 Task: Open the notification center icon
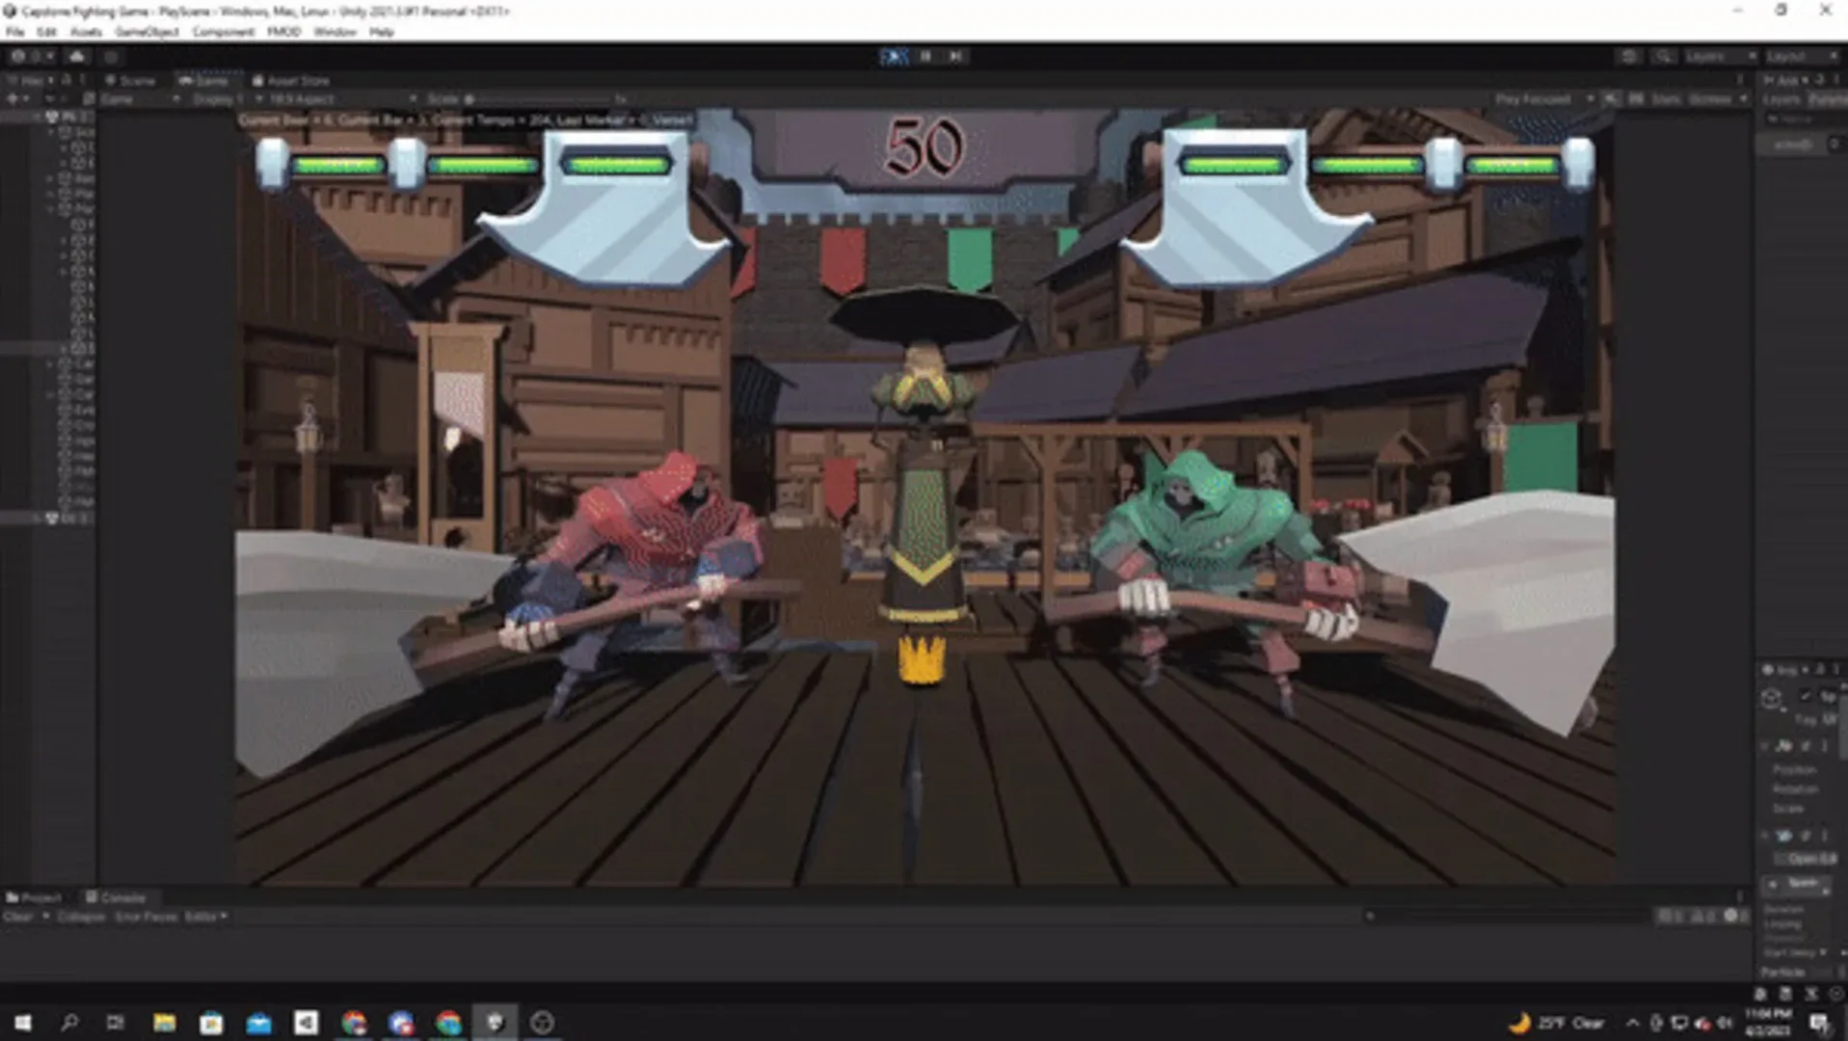1818,1023
